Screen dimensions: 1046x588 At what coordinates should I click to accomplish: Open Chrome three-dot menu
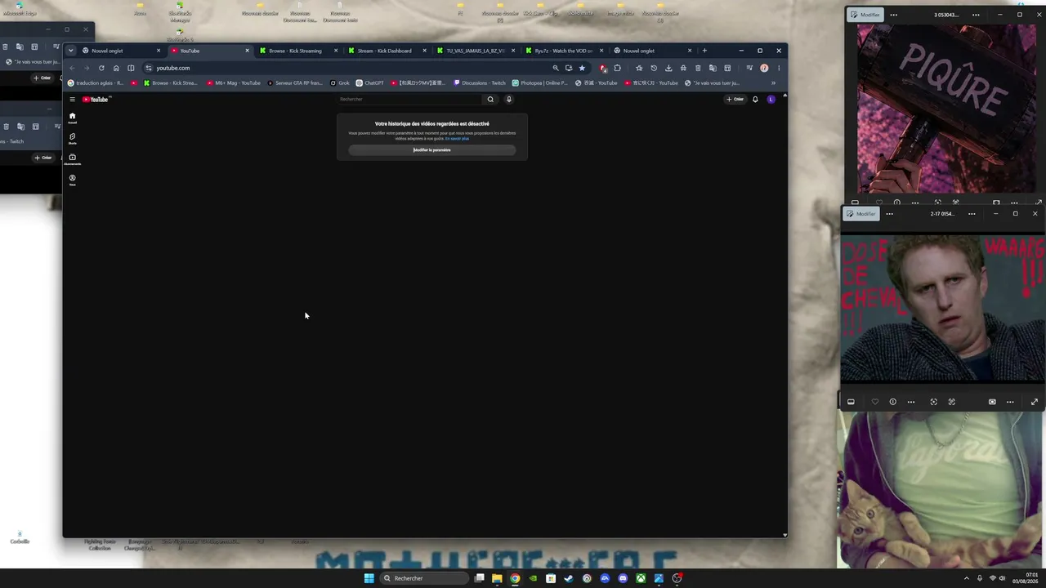pyautogui.click(x=779, y=68)
